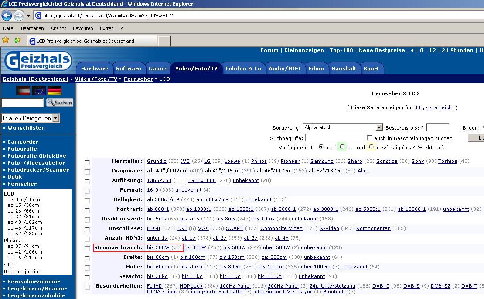The width and height of the screenshot is (484, 299).
Task: Filter resolution by 1920x1080
Action: pyautogui.click(x=202, y=180)
